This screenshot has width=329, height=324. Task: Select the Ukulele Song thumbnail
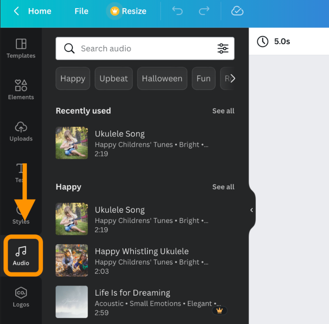click(x=71, y=143)
